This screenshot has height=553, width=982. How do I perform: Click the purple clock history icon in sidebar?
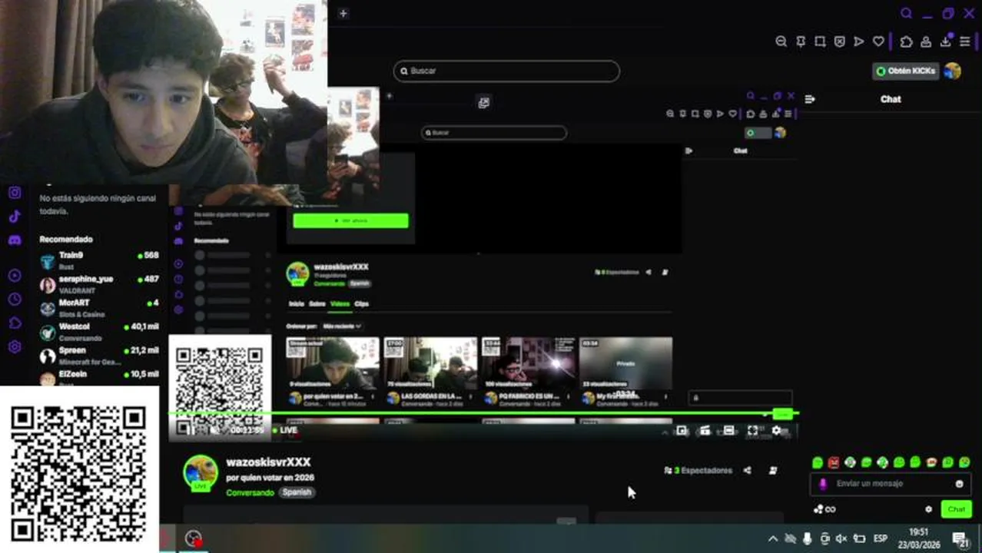(15, 299)
